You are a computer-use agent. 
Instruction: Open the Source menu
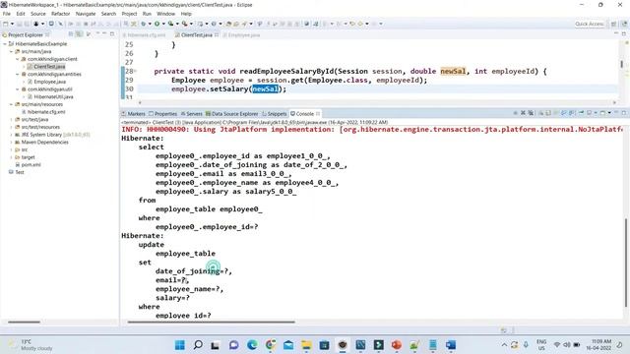(x=38, y=14)
